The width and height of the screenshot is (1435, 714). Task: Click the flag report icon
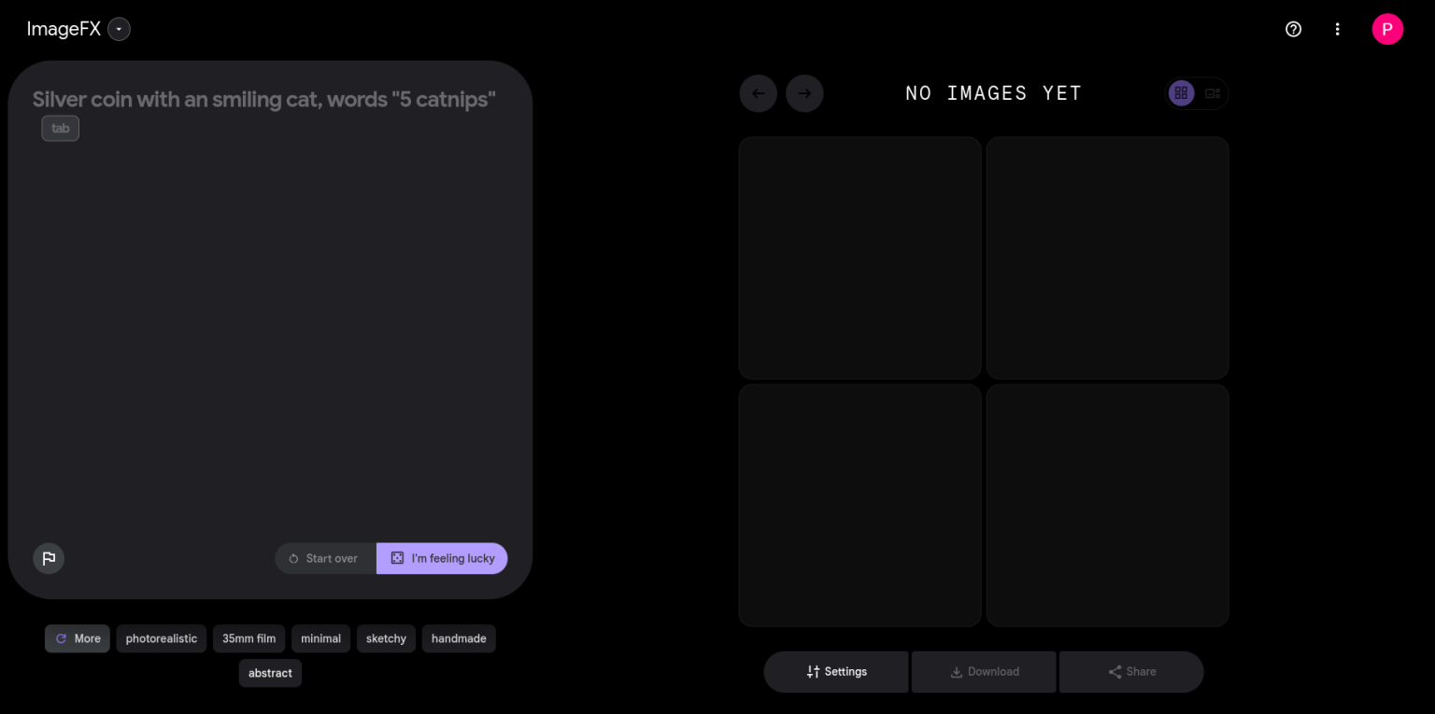pos(49,558)
